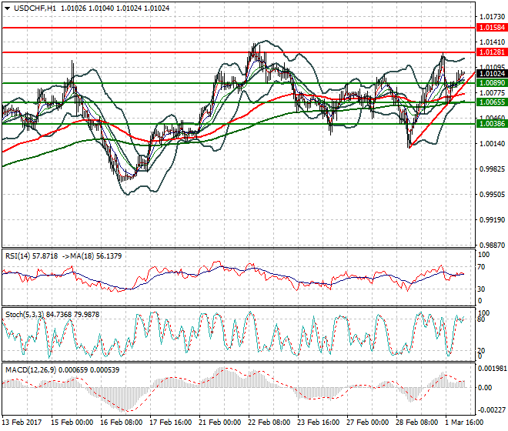Click the 0.99190 price scale value
508x431 pixels.
(492, 219)
